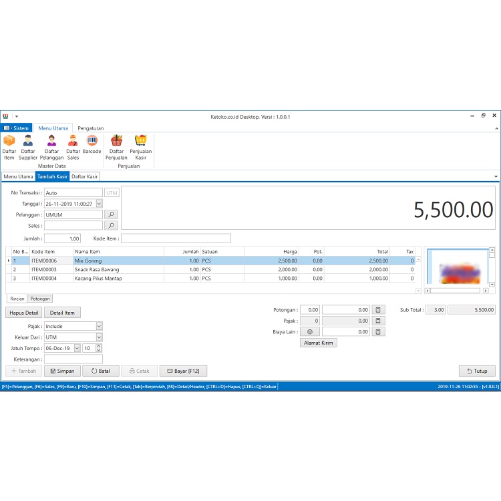Click the Jumlah quantity field
The image size is (501, 501).
click(x=62, y=238)
